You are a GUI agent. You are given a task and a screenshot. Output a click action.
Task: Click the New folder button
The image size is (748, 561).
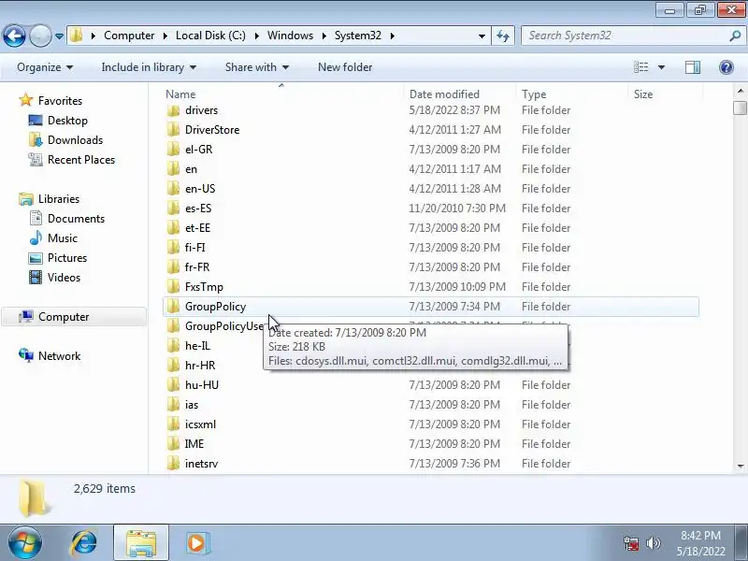pyautogui.click(x=345, y=67)
